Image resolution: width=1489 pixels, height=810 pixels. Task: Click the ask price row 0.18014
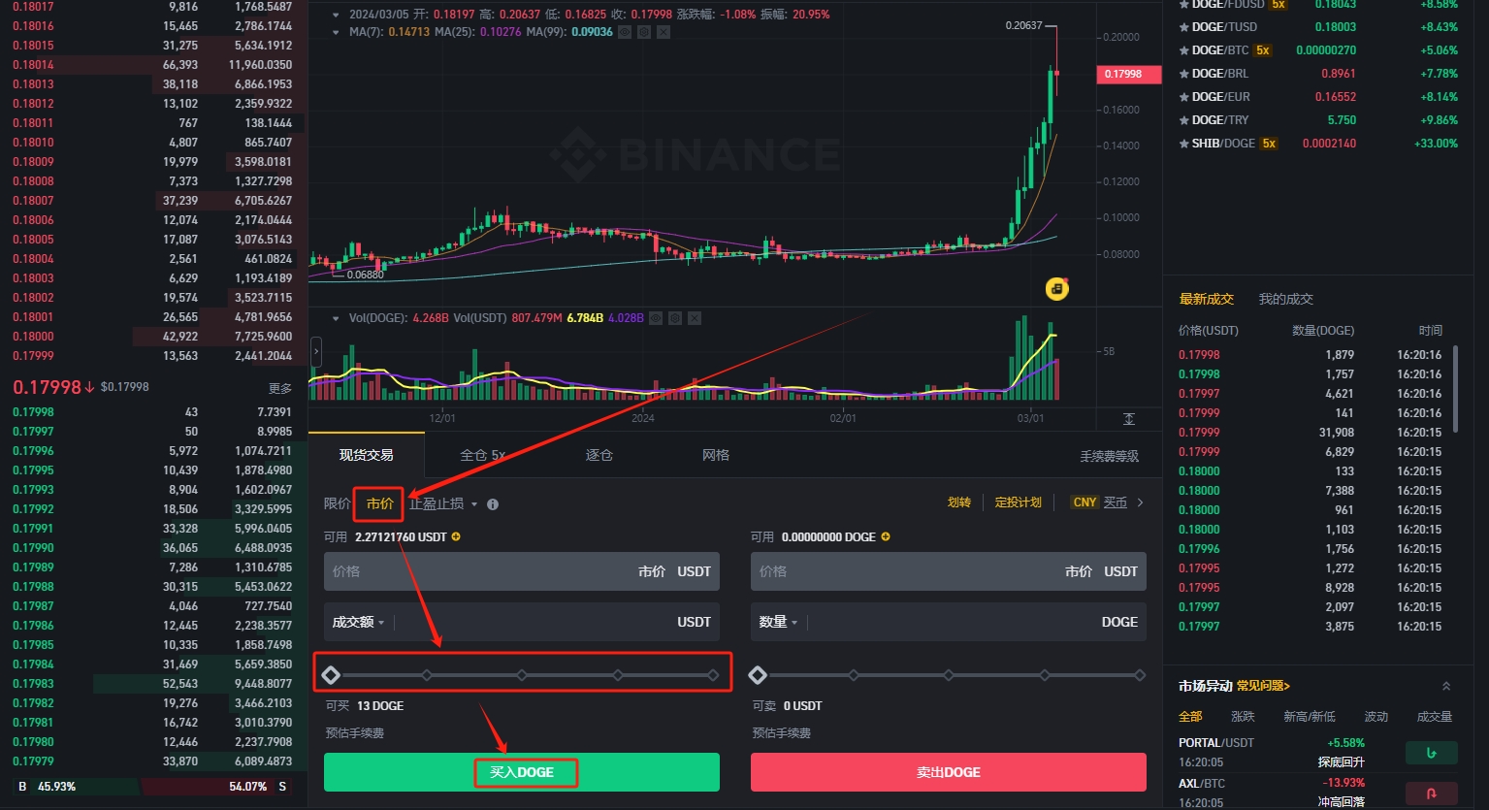154,65
